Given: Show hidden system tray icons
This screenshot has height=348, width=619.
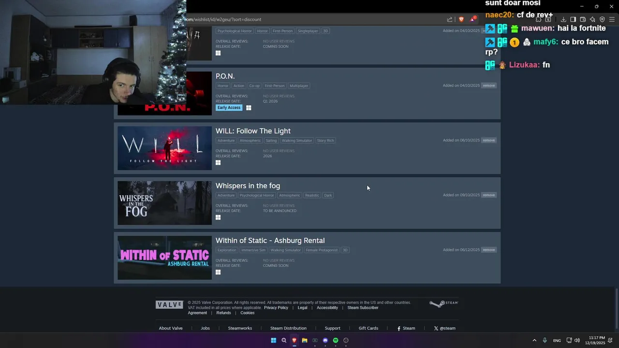Looking at the screenshot, I should click(x=534, y=340).
